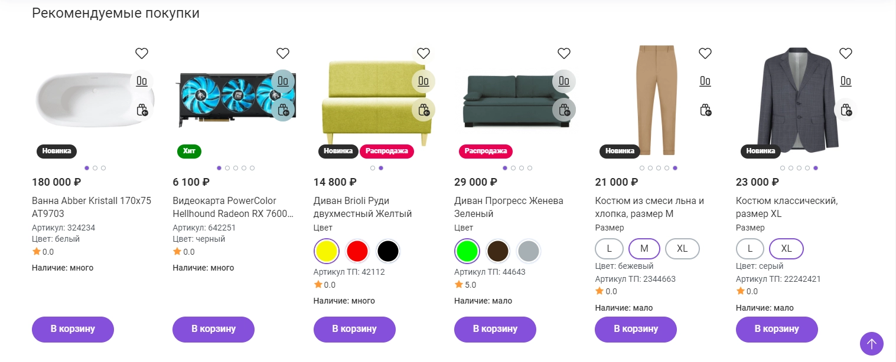The height and width of the screenshot is (362, 896).
Task: Select gray color swatch for Женева sofa
Action: pos(529,251)
